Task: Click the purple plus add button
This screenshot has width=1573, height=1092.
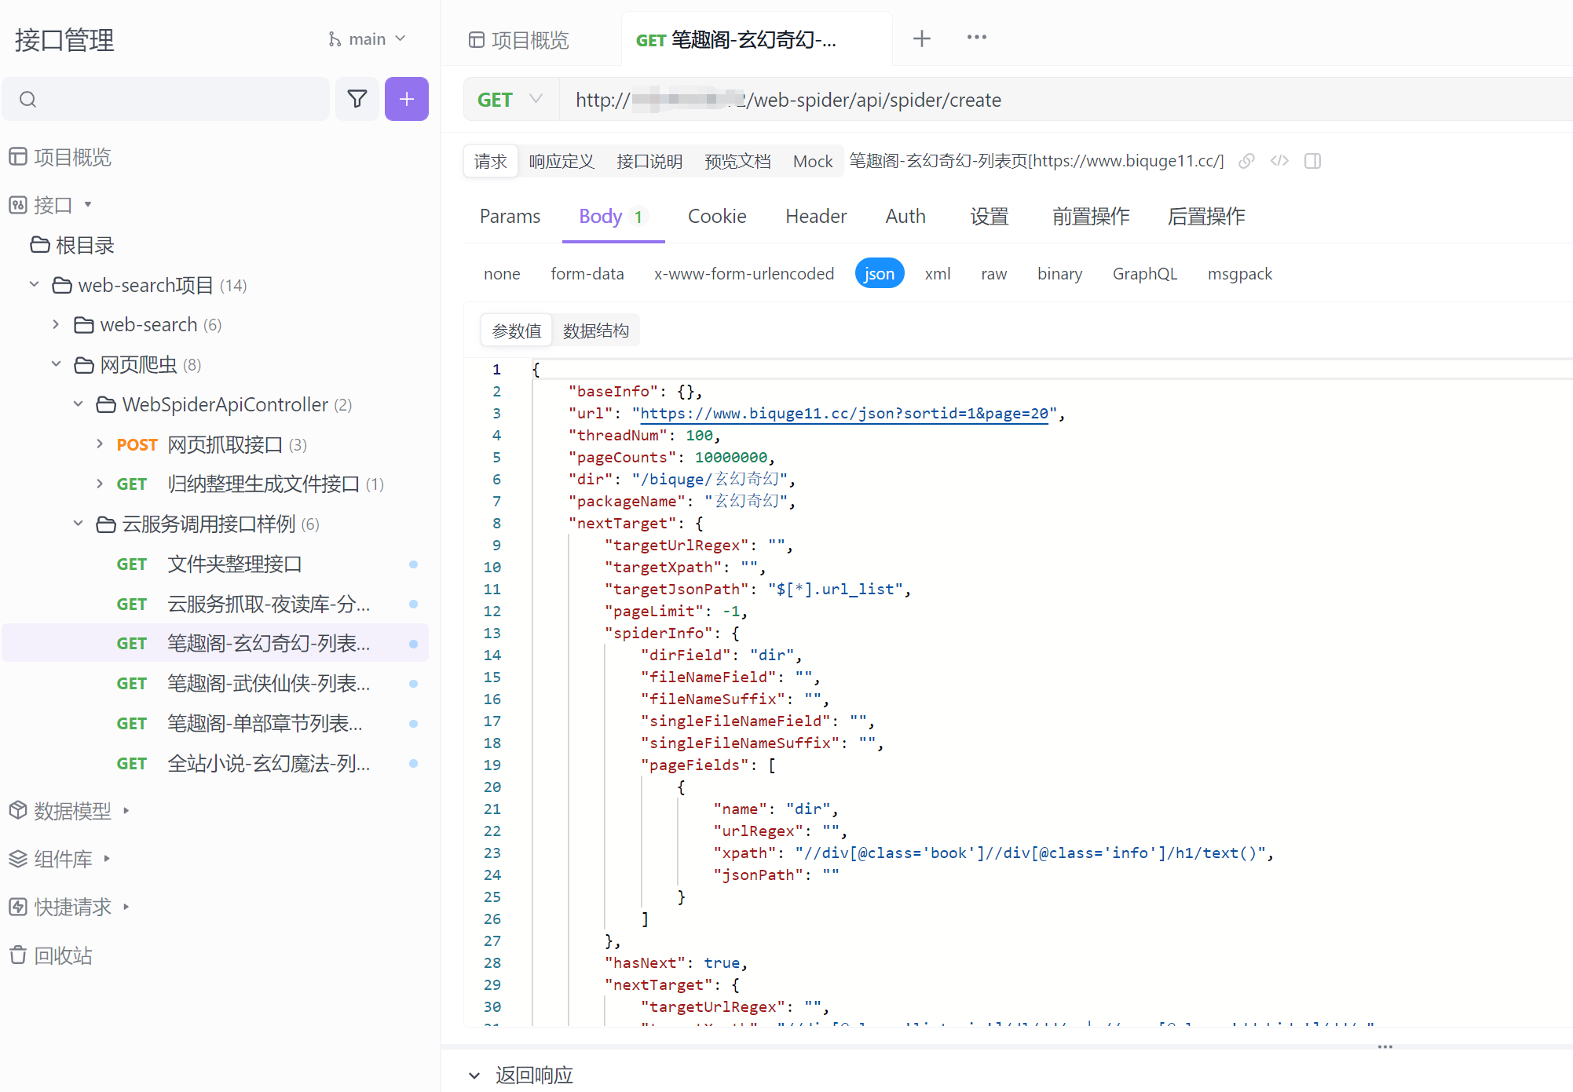Action: (x=407, y=99)
